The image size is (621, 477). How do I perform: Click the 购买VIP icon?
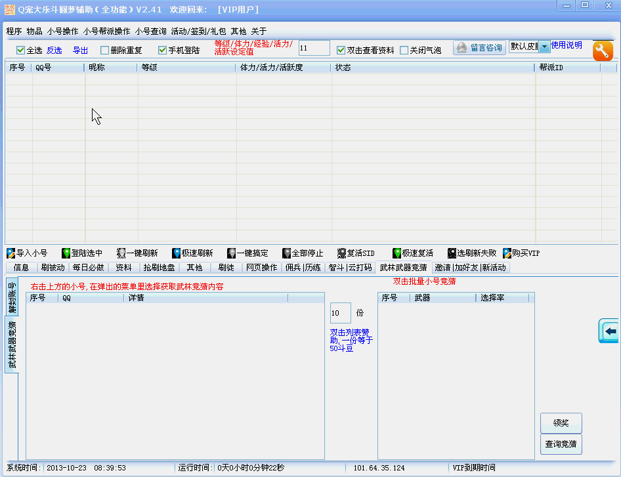pos(507,253)
